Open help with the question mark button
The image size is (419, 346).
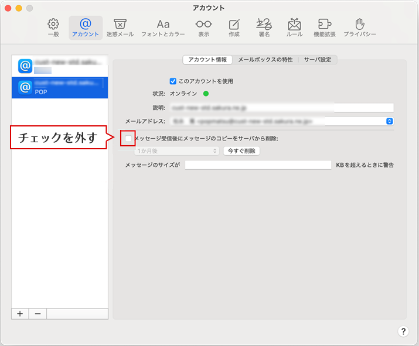pyautogui.click(x=403, y=331)
